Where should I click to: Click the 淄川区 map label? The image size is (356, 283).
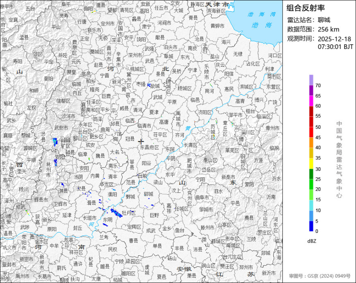(x=248, y=132)
